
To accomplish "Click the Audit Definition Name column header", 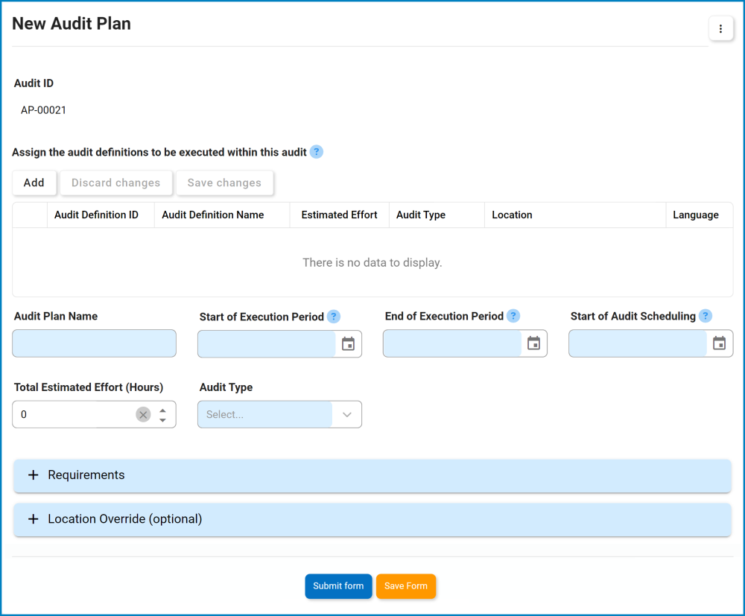I will pos(213,215).
